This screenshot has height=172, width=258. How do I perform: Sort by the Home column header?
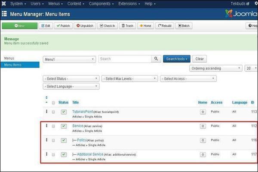203,103
